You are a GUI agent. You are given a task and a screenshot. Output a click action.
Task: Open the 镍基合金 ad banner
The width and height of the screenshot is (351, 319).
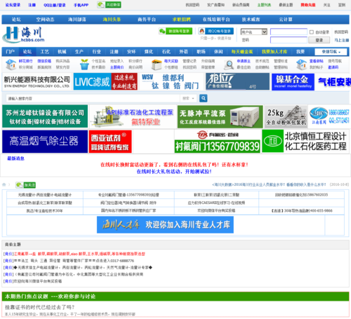[293, 82]
